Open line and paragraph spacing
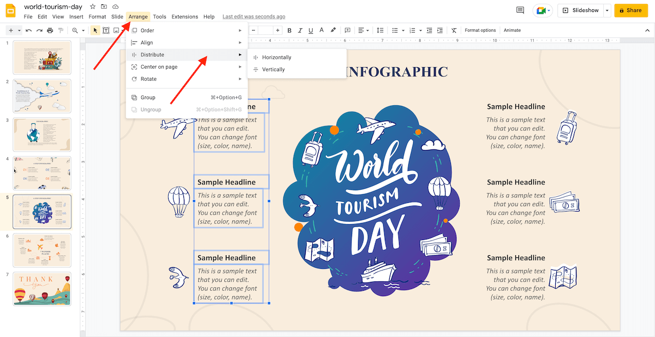 (380, 31)
